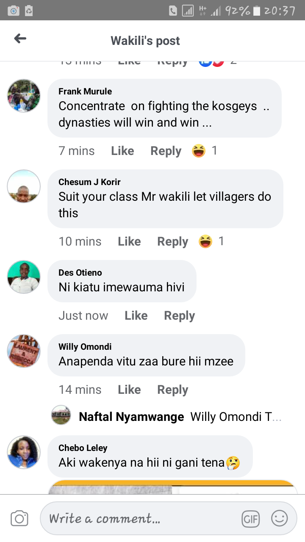
Task: Open Chesum J Korir's name link
Action: (89, 182)
